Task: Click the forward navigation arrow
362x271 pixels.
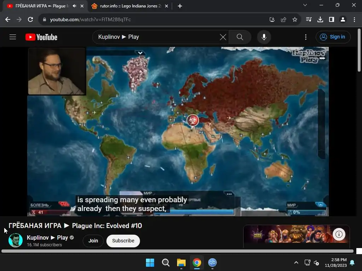Action: pos(19,20)
